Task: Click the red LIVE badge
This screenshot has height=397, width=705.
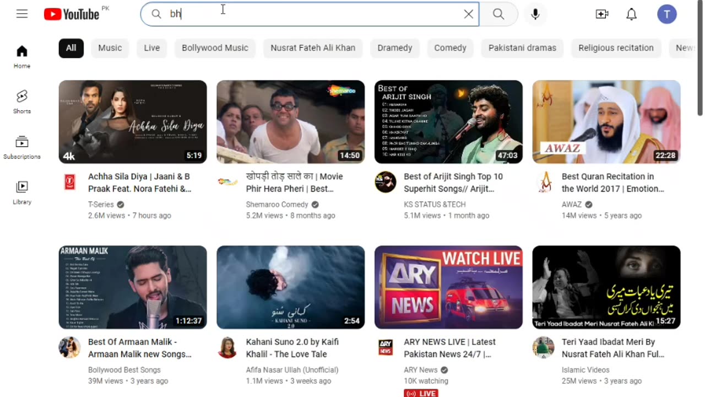Action: 421,393
